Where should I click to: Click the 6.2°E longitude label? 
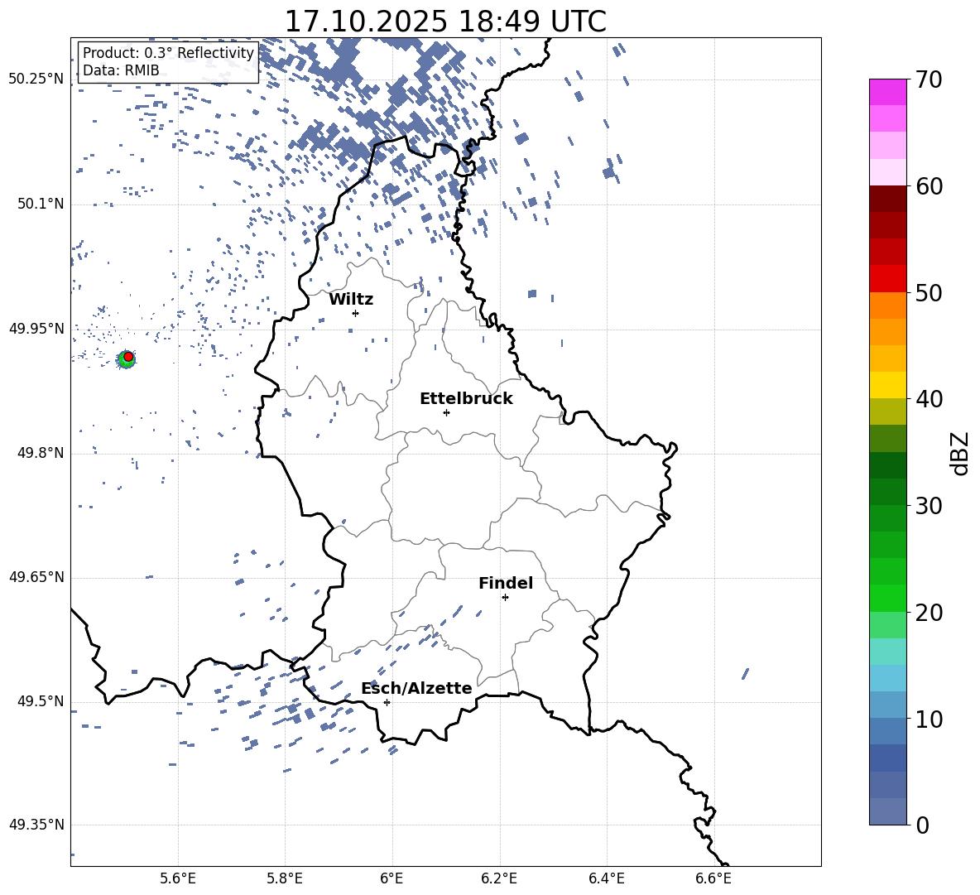499,878
